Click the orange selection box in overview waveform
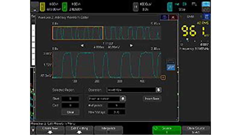The image size is (241, 135). point(78,33)
